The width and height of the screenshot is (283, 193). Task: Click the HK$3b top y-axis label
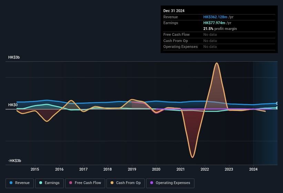point(14,58)
